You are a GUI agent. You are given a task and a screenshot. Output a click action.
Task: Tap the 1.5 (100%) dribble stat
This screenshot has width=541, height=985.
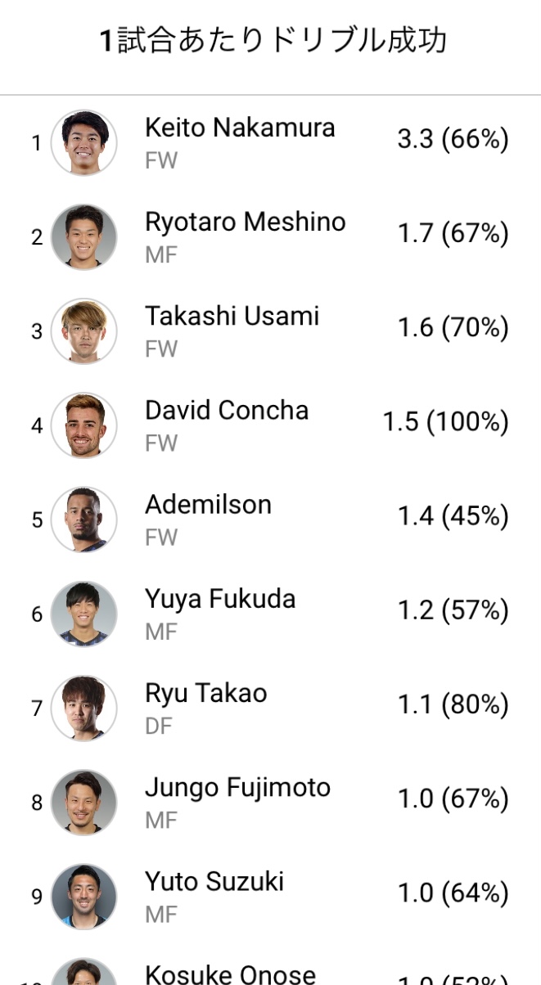pyautogui.click(x=445, y=422)
